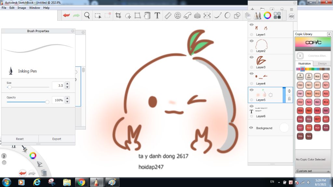333x187 pixels.
Task: Hide Layer4 with its eye icon
Action: 251,74
